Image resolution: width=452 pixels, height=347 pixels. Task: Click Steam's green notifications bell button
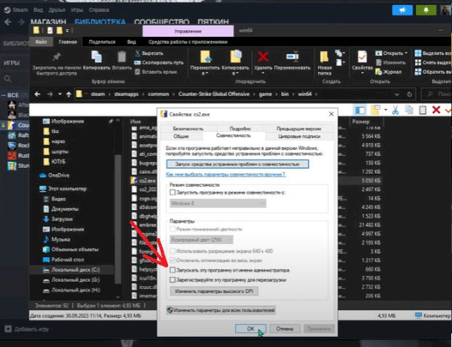[426, 11]
